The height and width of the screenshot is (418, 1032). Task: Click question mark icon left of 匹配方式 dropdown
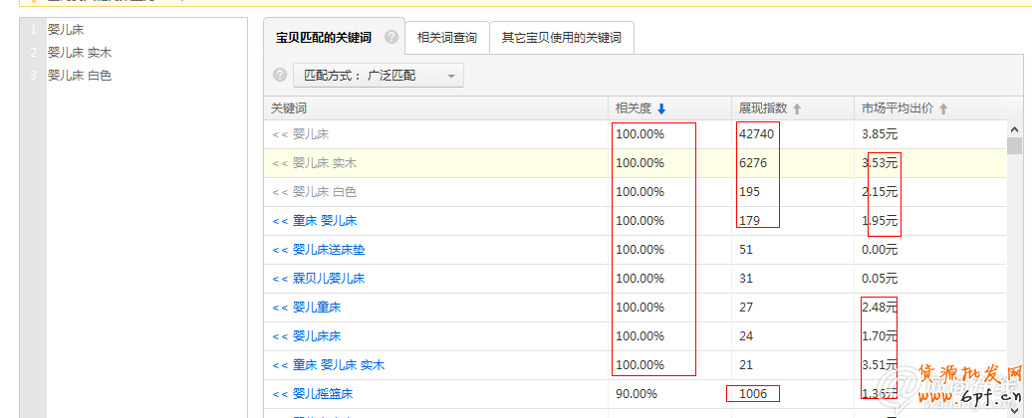pos(280,75)
